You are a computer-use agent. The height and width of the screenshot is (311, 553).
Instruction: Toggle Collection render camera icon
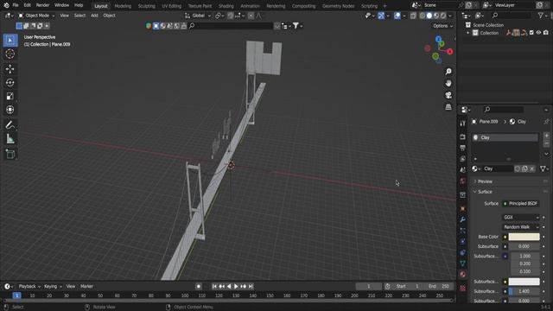tap(546, 33)
